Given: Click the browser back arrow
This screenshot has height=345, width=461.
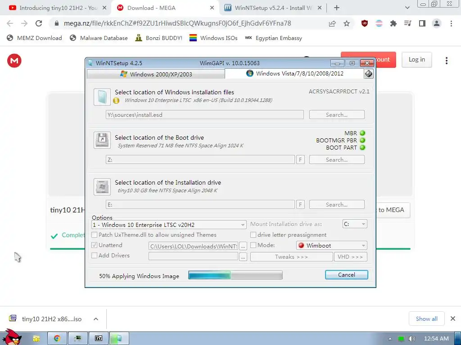Looking at the screenshot, I should [10, 23].
